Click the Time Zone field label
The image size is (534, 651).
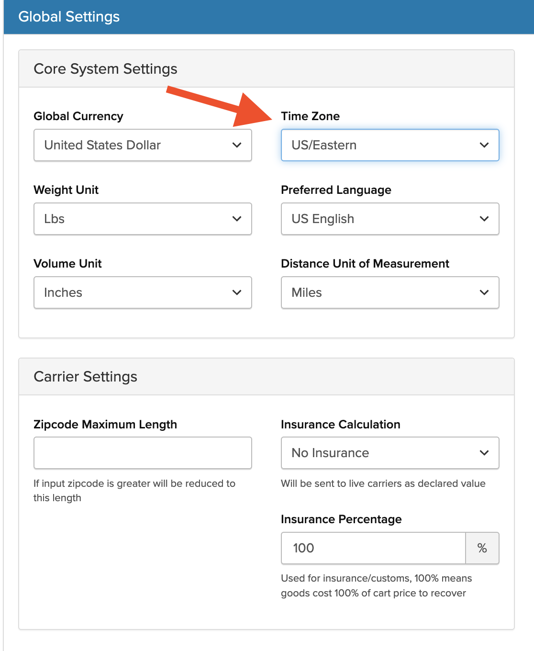[x=310, y=116]
